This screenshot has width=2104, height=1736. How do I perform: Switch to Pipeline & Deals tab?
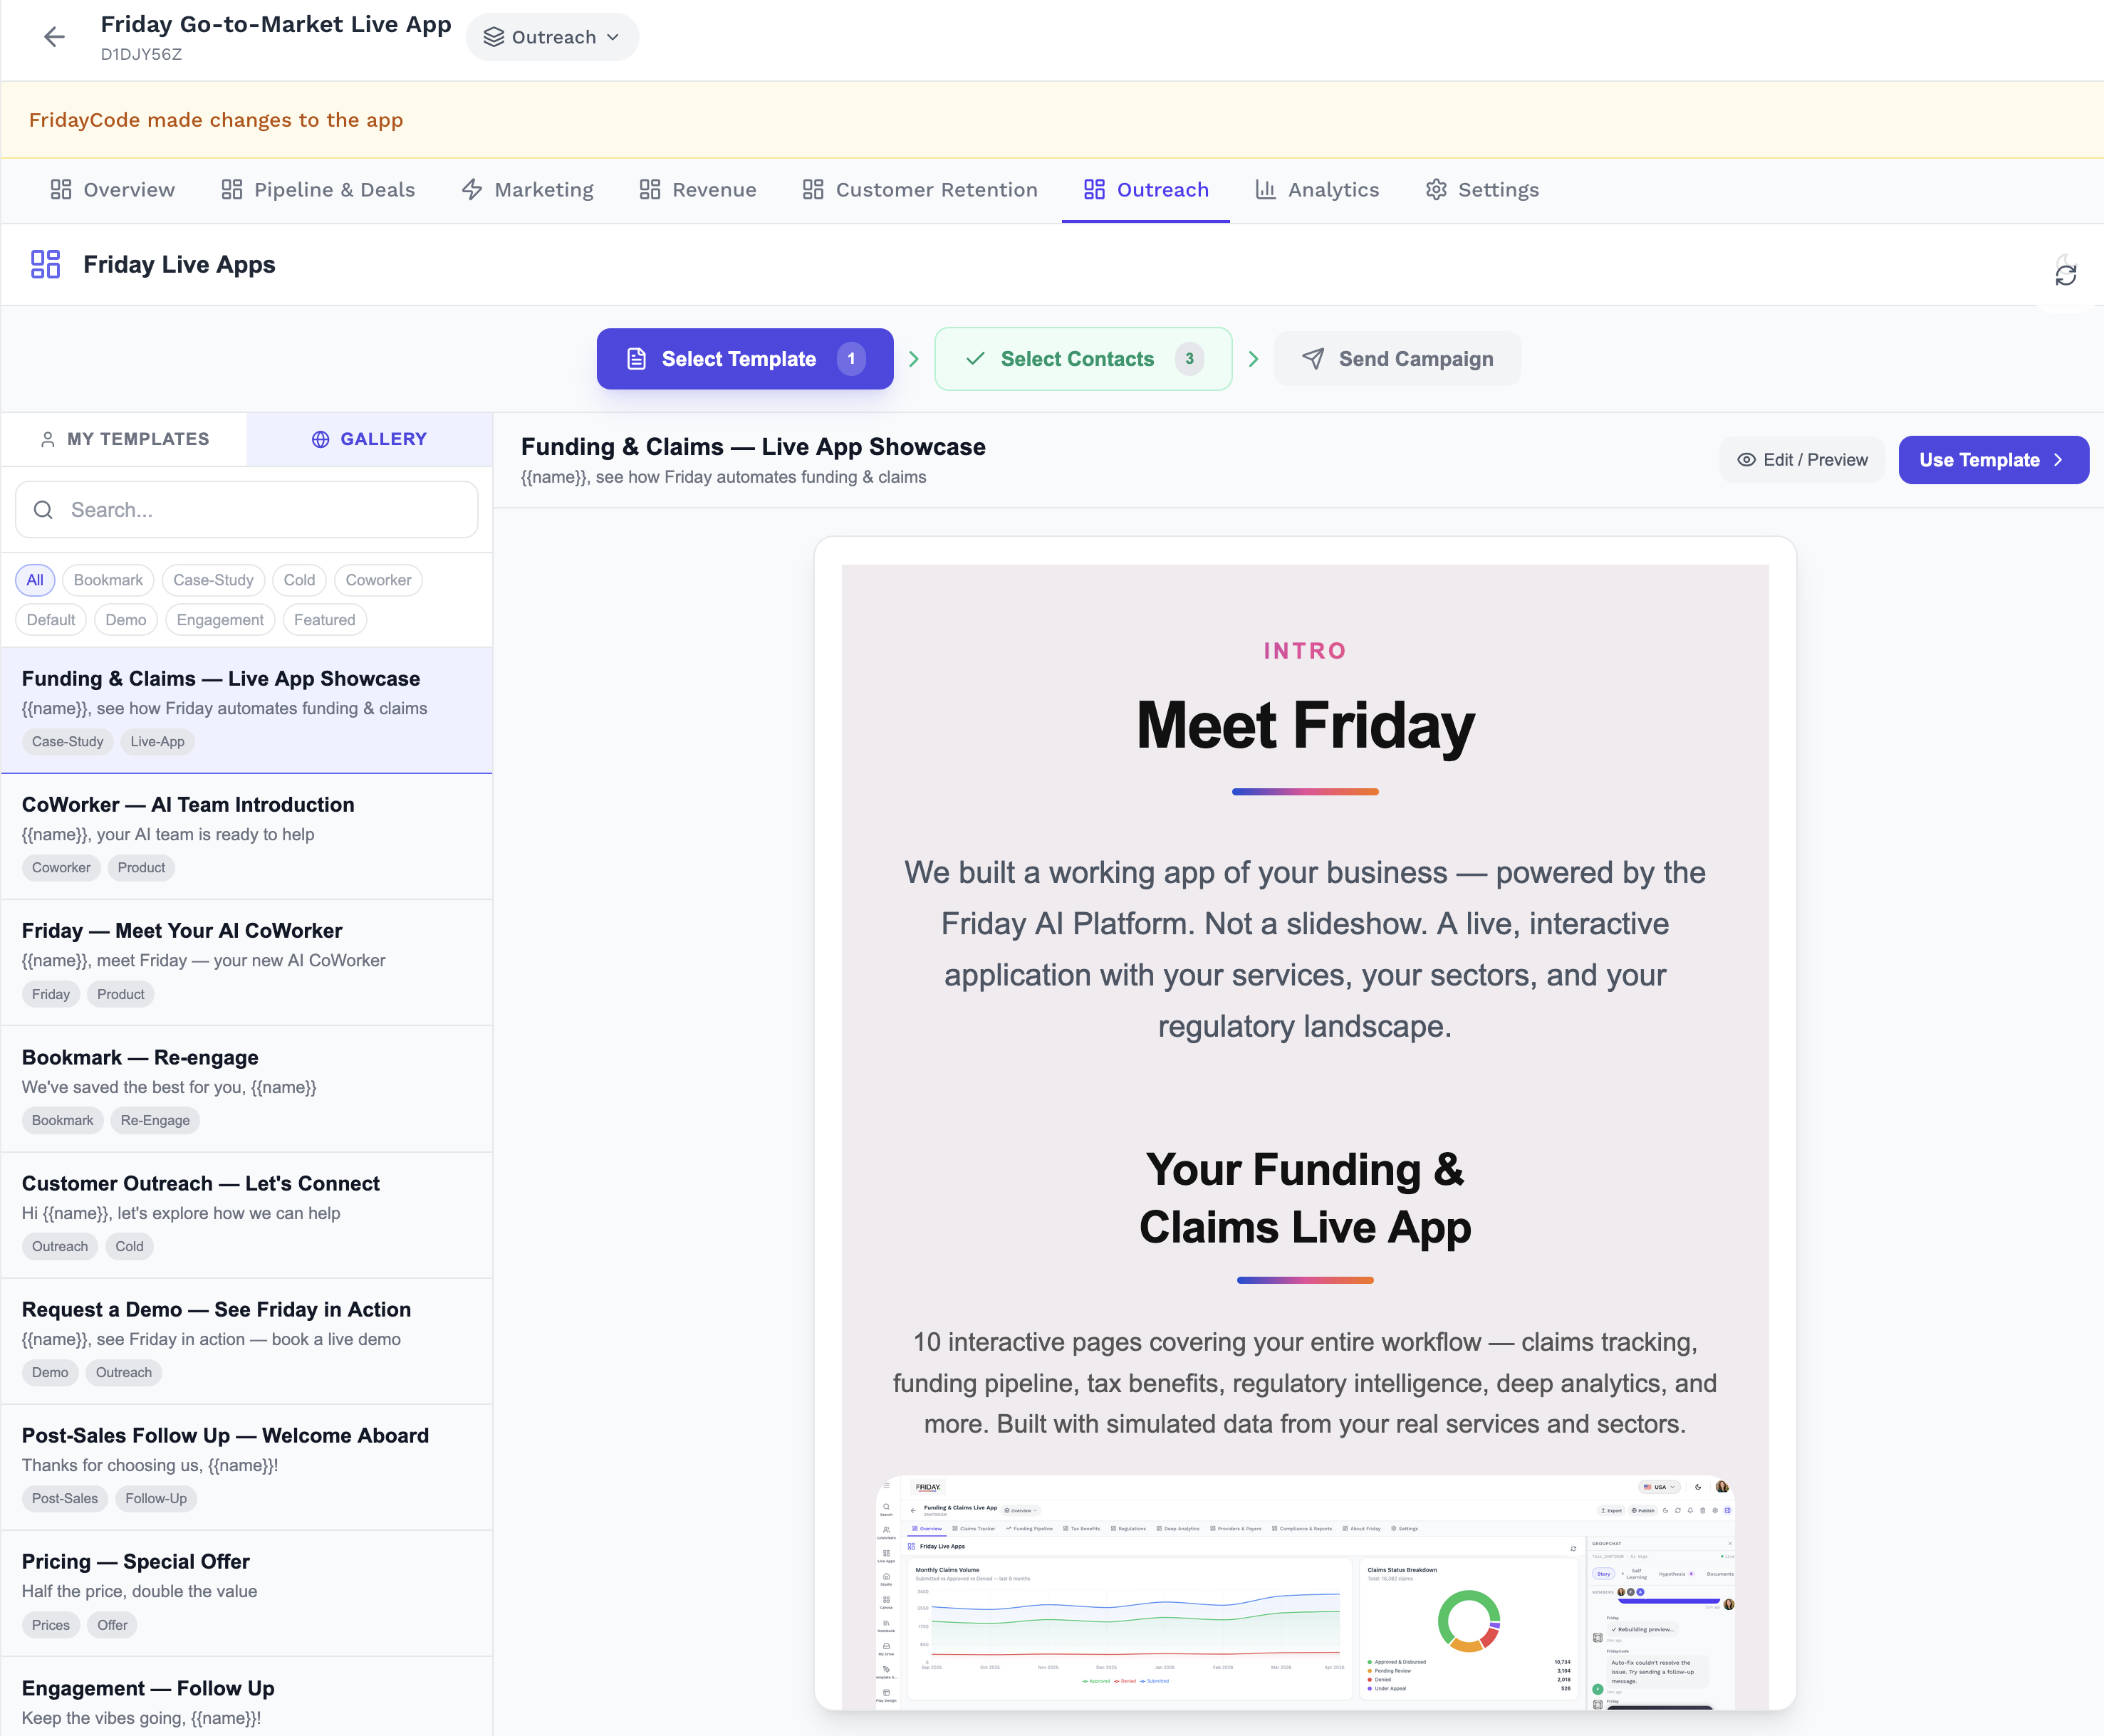pos(318,190)
